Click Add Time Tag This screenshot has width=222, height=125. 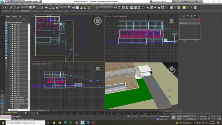pyautogui.click(x=163, y=119)
